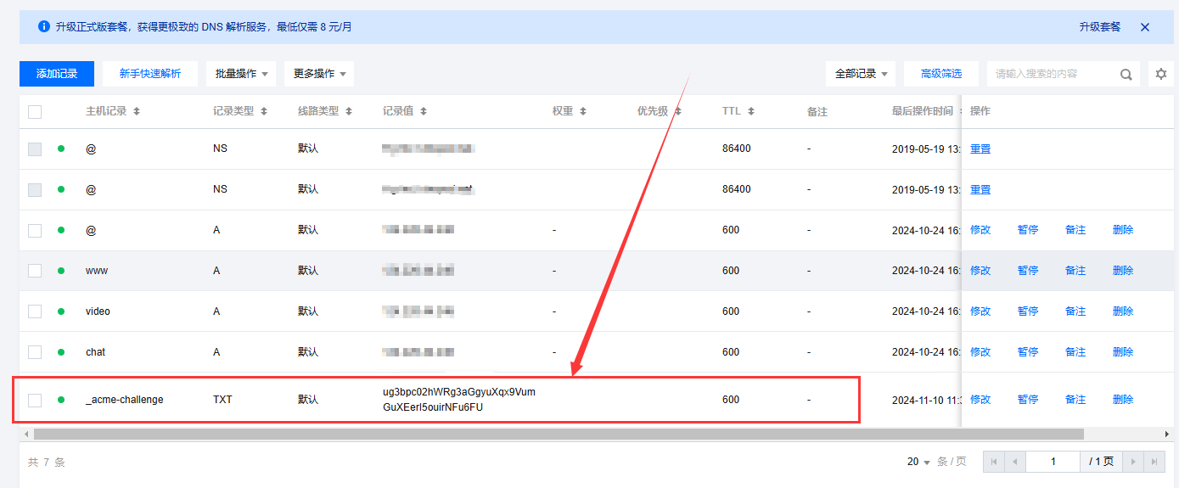Viewport: 1179px width, 488px height.
Task: Focus the record search input field
Action: (x=1053, y=74)
